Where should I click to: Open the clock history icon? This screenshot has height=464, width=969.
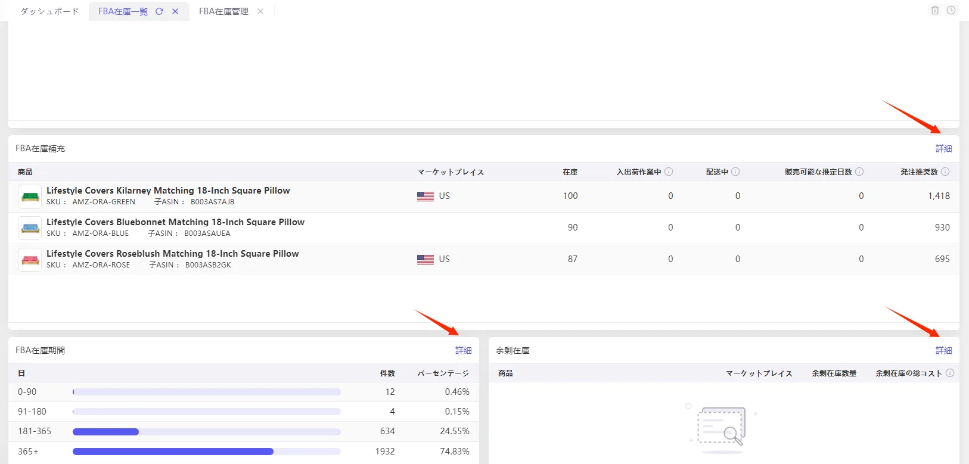coord(951,10)
